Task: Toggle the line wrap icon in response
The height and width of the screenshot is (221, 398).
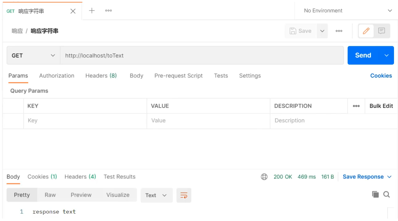Action: [184, 195]
